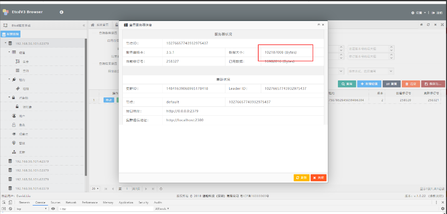The width and height of the screenshot is (447, 214).
Task: Go to the next page in pagination
Action: (146, 188)
